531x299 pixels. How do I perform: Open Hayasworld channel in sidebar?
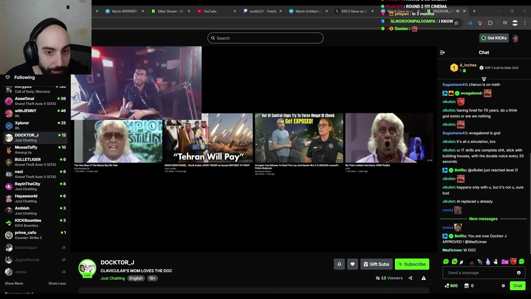35,198
